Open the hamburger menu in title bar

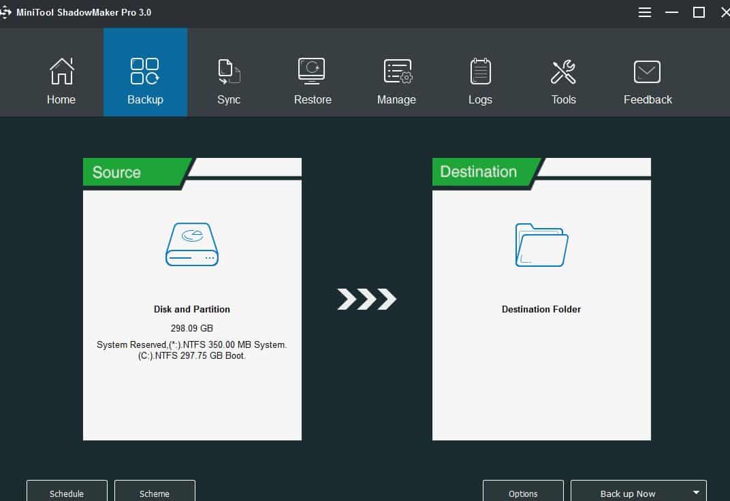click(x=644, y=12)
